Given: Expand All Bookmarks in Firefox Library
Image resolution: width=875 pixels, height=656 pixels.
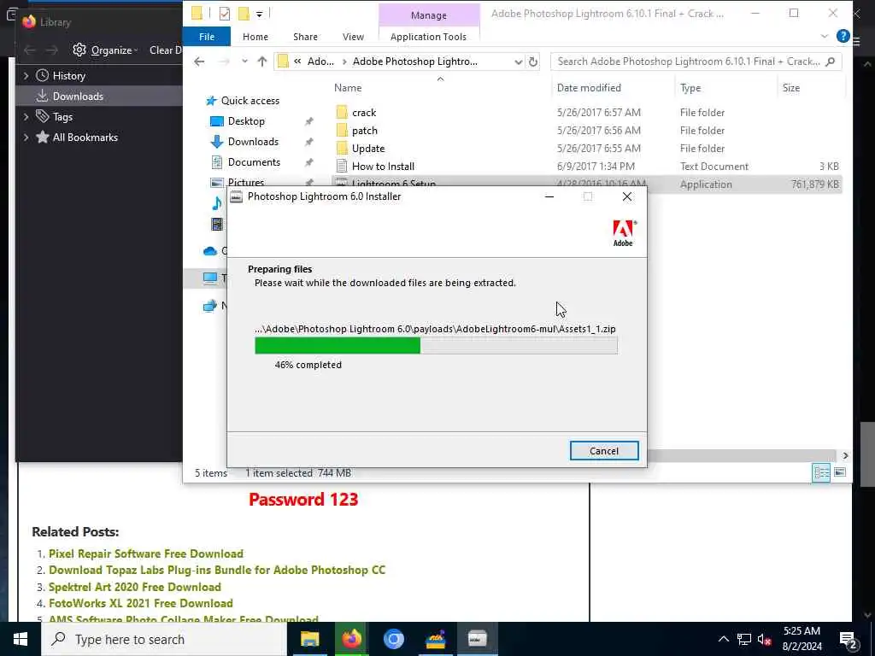Looking at the screenshot, I should pos(26,138).
